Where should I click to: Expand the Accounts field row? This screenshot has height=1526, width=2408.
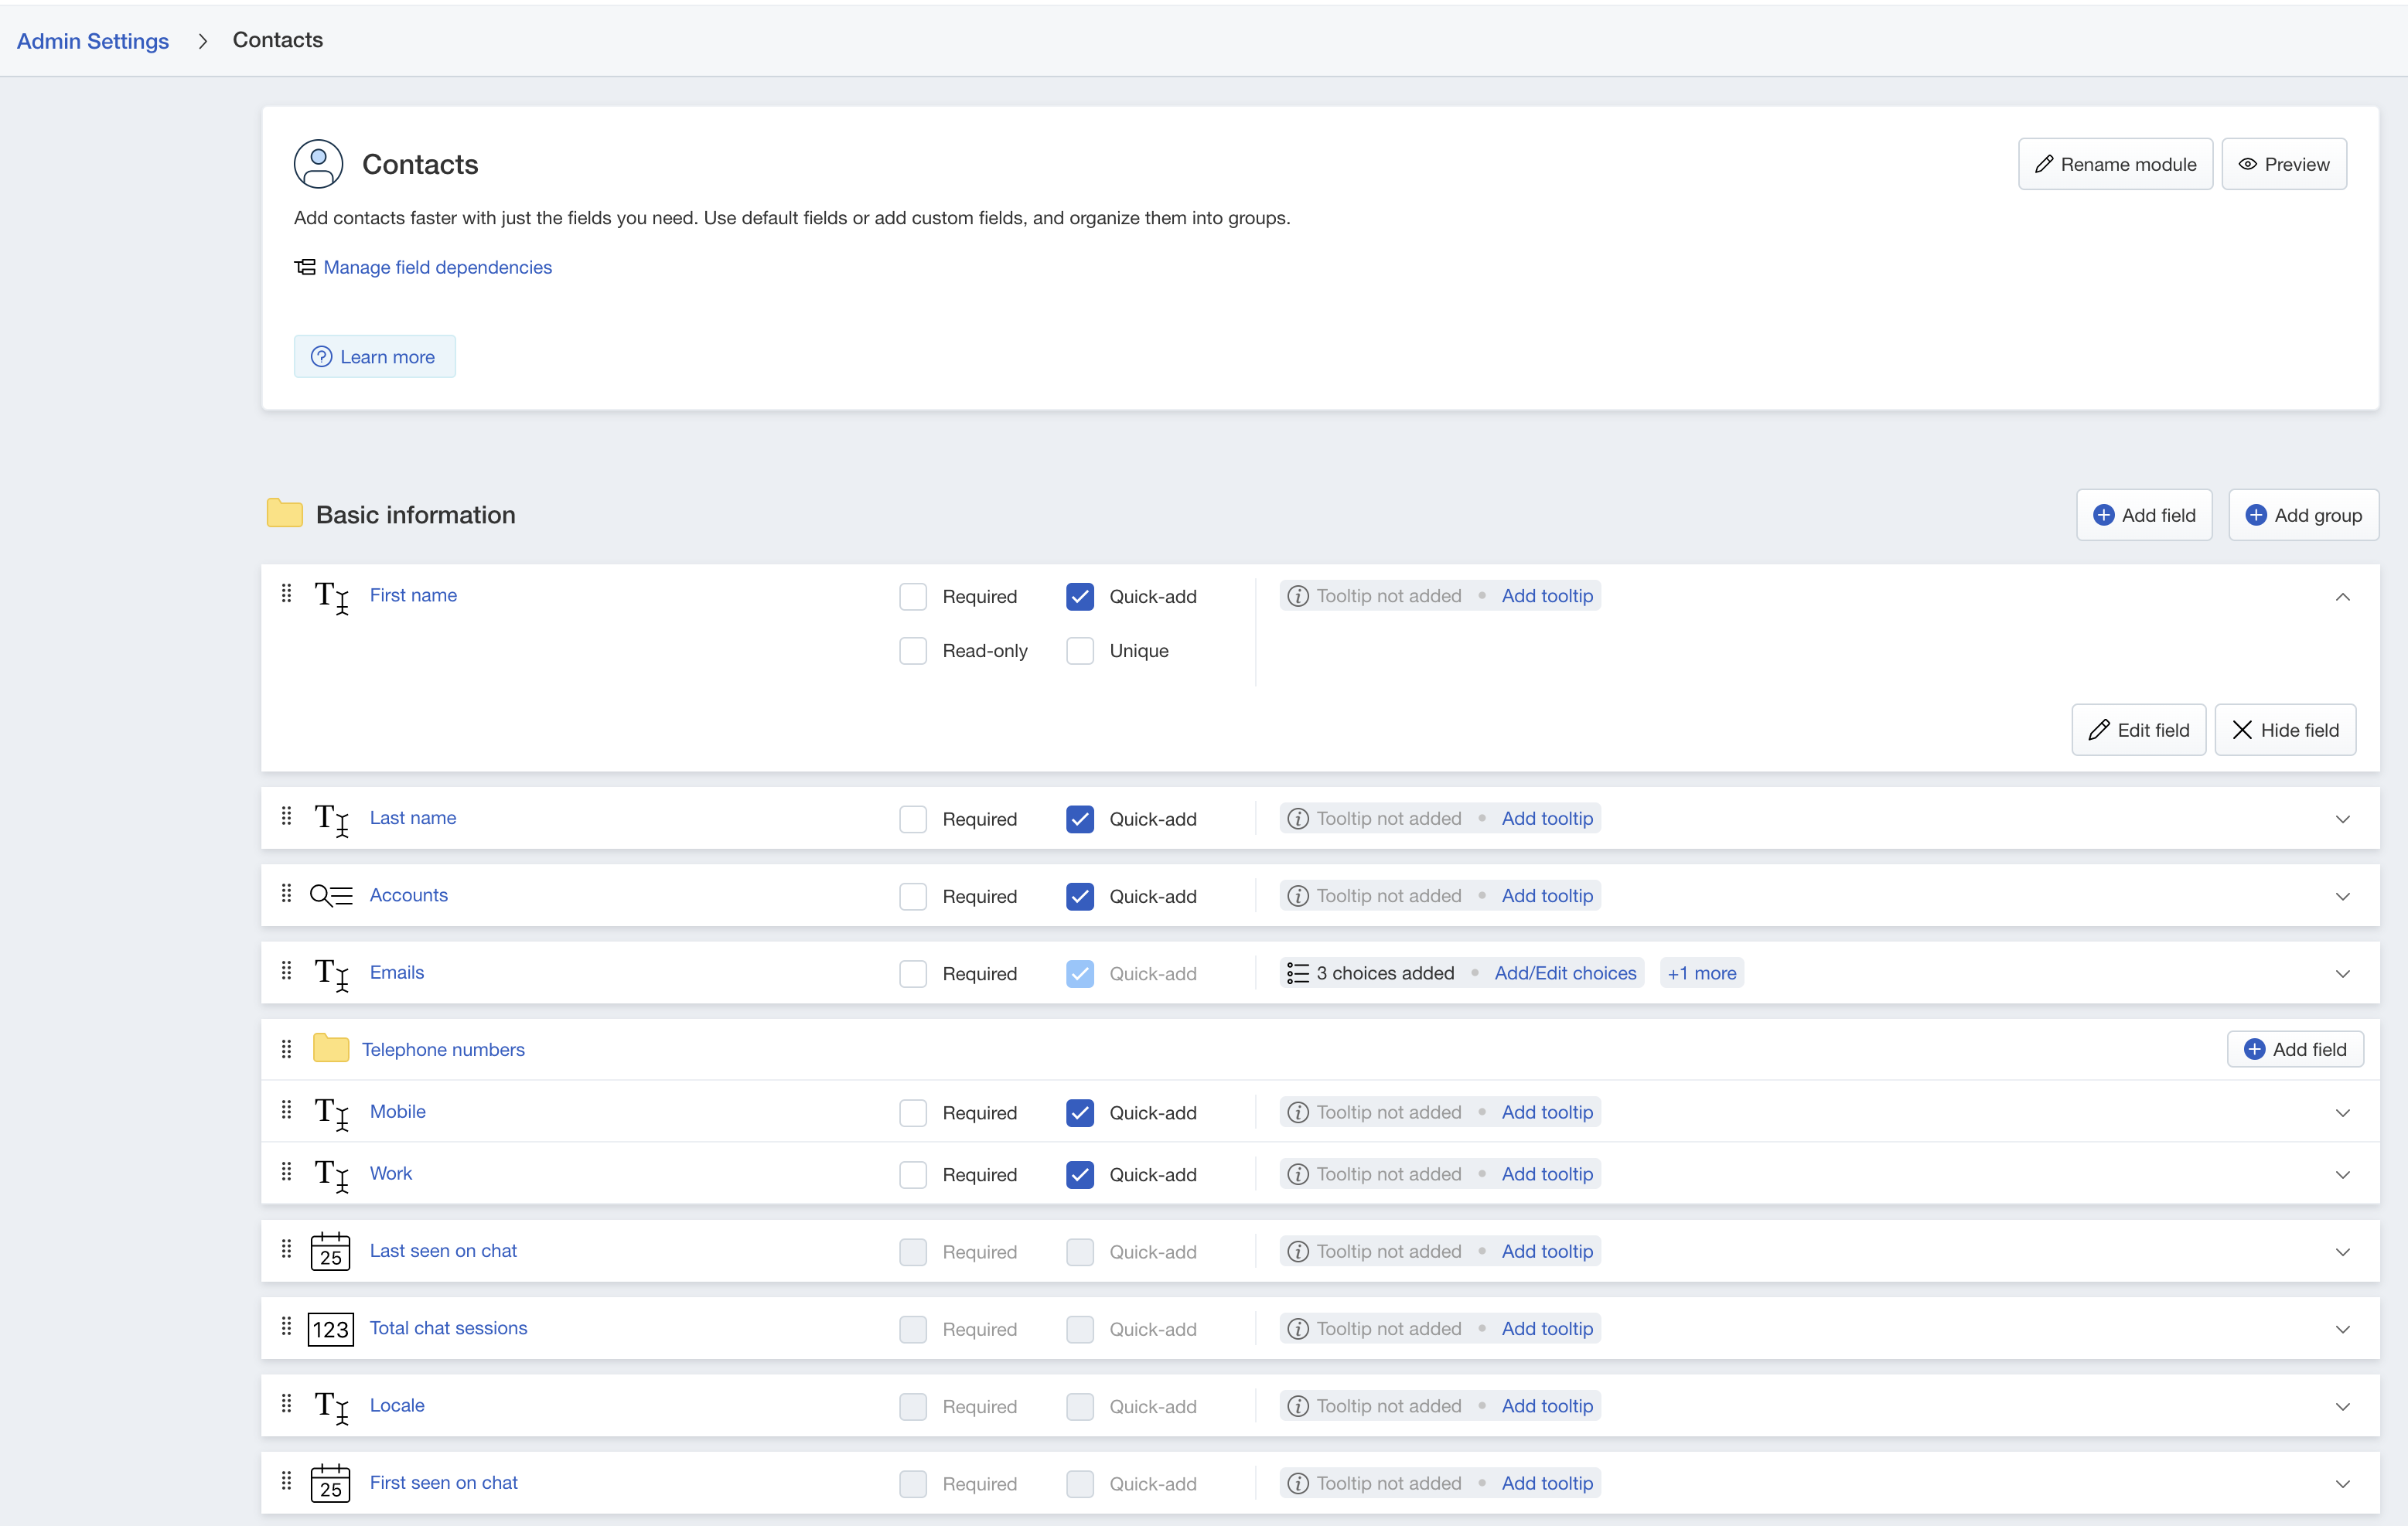[x=2343, y=896]
